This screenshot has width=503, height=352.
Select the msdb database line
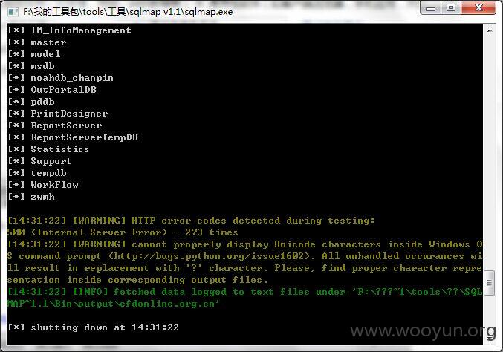(31, 66)
